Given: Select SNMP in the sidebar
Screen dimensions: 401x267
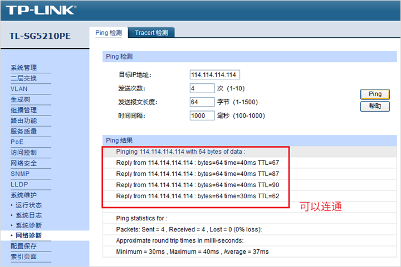Looking at the screenshot, I should pyautogui.click(x=20, y=174).
